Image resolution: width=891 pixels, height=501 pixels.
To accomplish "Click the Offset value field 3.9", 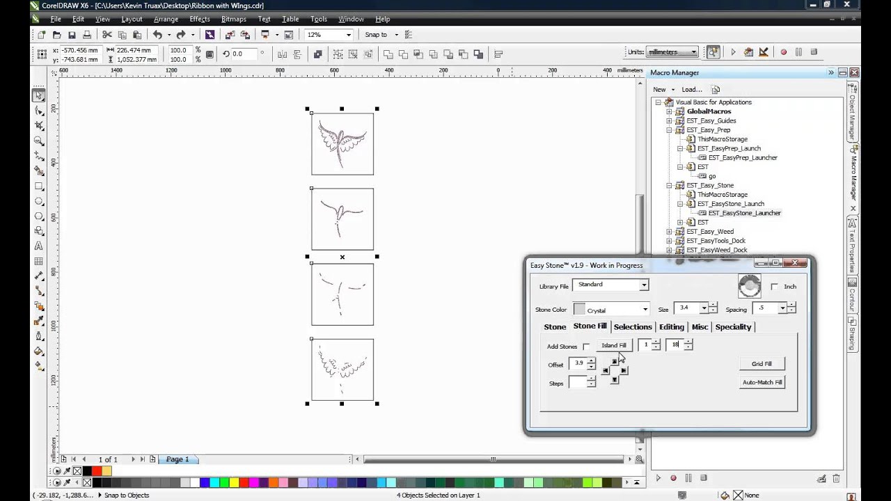I will [x=578, y=363].
